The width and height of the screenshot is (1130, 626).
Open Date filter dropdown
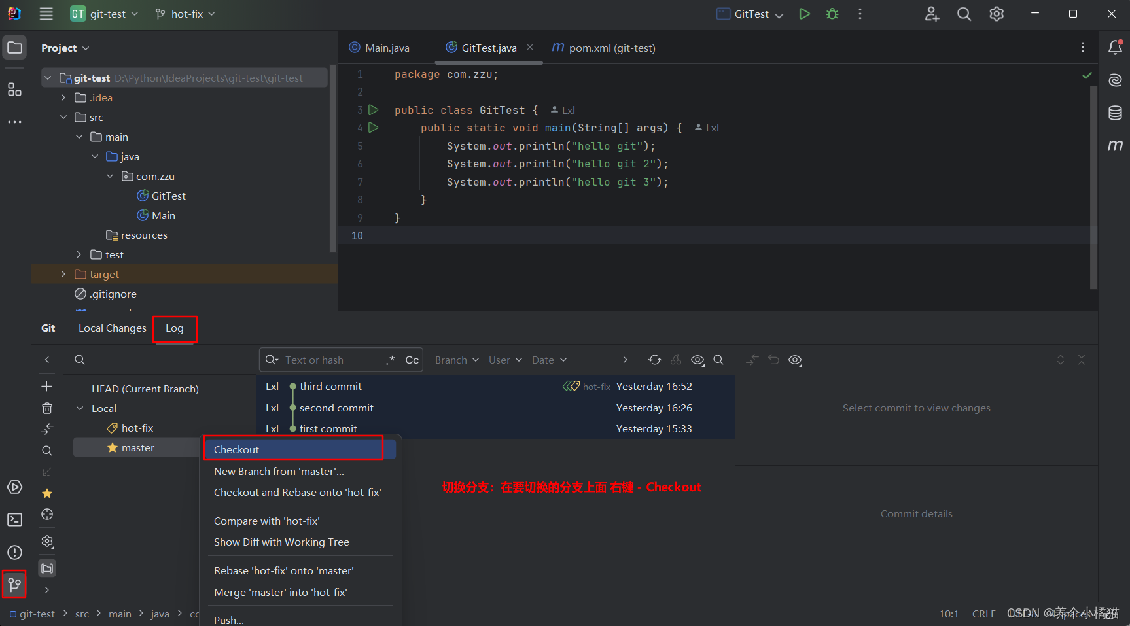pyautogui.click(x=549, y=360)
